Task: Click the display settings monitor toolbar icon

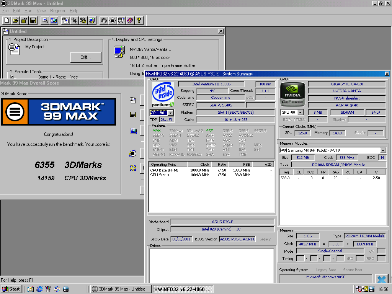Action: click(x=92, y=20)
